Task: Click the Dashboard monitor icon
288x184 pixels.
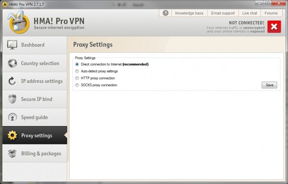Action: pos(12,45)
